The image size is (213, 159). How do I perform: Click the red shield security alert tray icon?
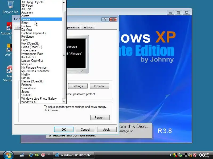pos(195,155)
